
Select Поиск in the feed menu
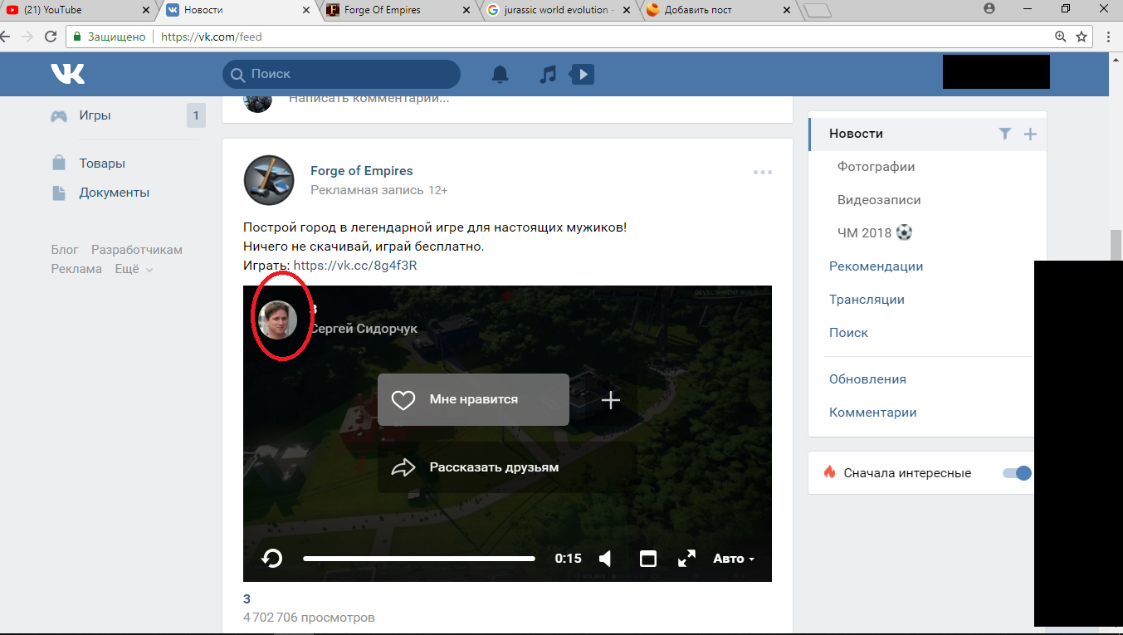[x=848, y=333]
